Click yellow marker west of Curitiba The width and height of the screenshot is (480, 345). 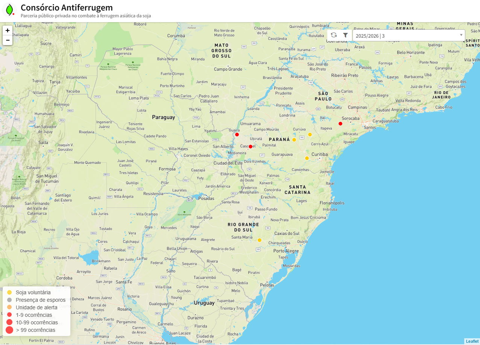point(307,158)
